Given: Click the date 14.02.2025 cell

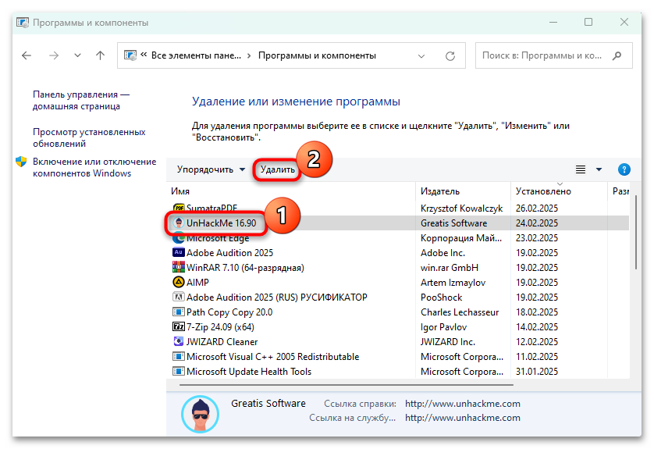Looking at the screenshot, I should [x=537, y=326].
